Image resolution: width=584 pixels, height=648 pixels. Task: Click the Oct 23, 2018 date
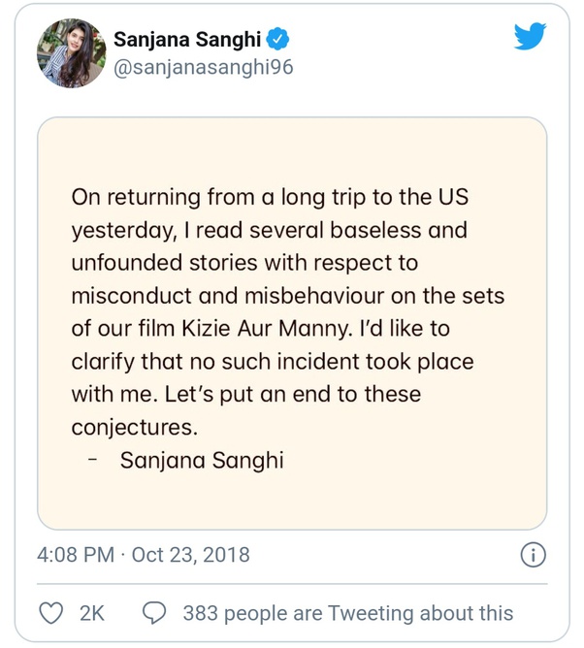tap(190, 556)
